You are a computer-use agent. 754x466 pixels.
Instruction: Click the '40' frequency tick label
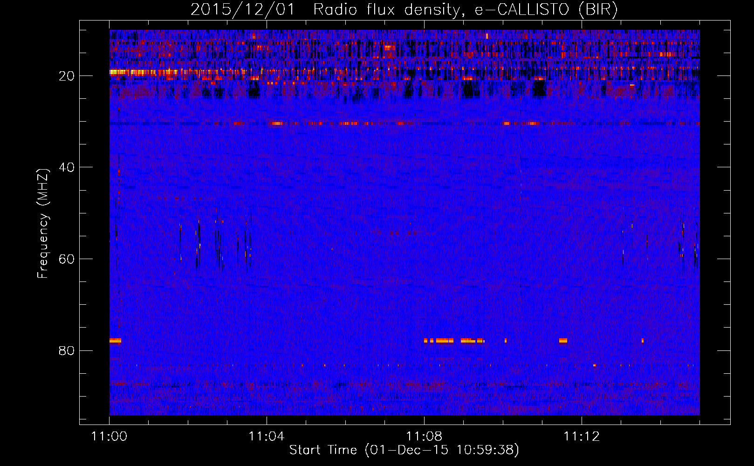coord(67,167)
